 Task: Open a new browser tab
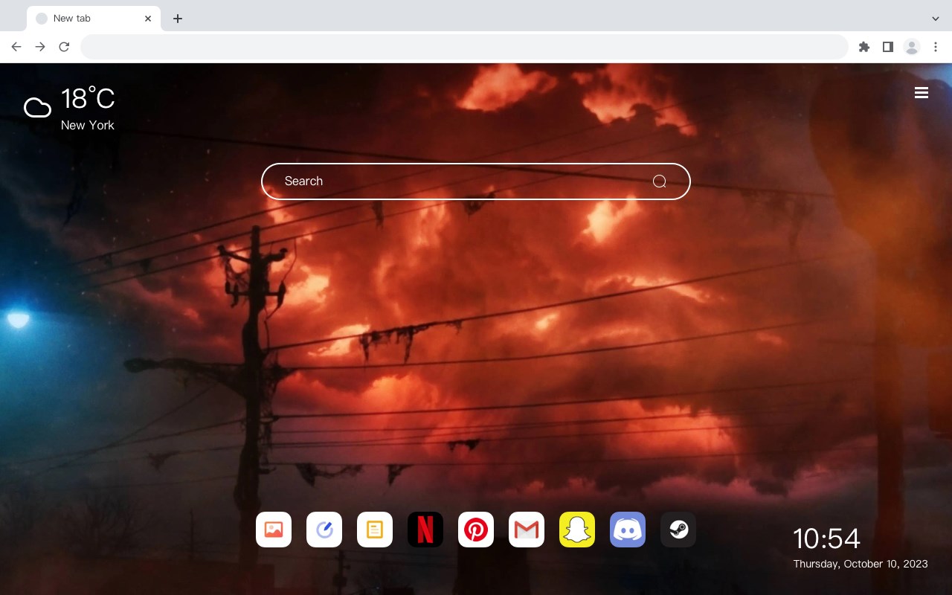coord(177,19)
